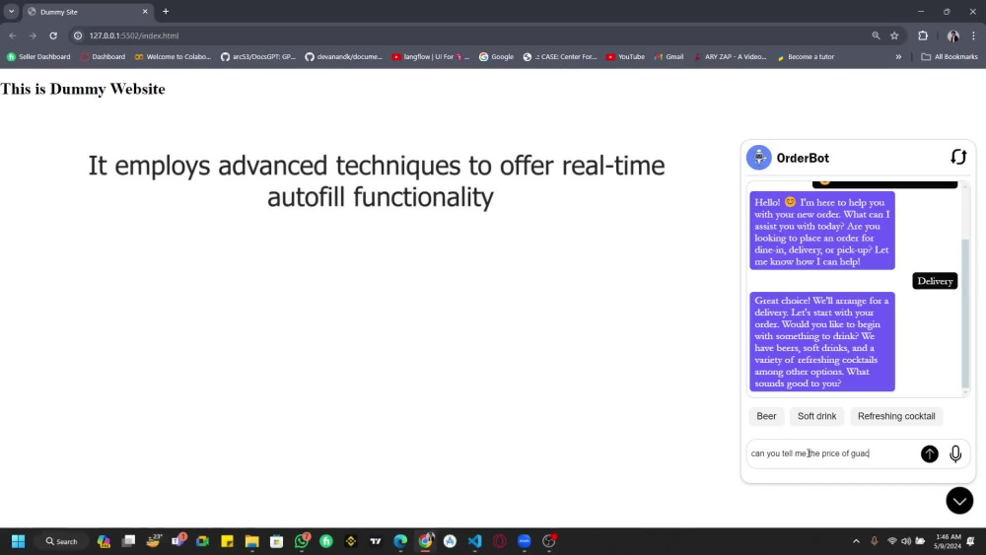Viewport: 986px width, 555px height.
Task: Open the Extensions puzzle icon
Action: (923, 35)
